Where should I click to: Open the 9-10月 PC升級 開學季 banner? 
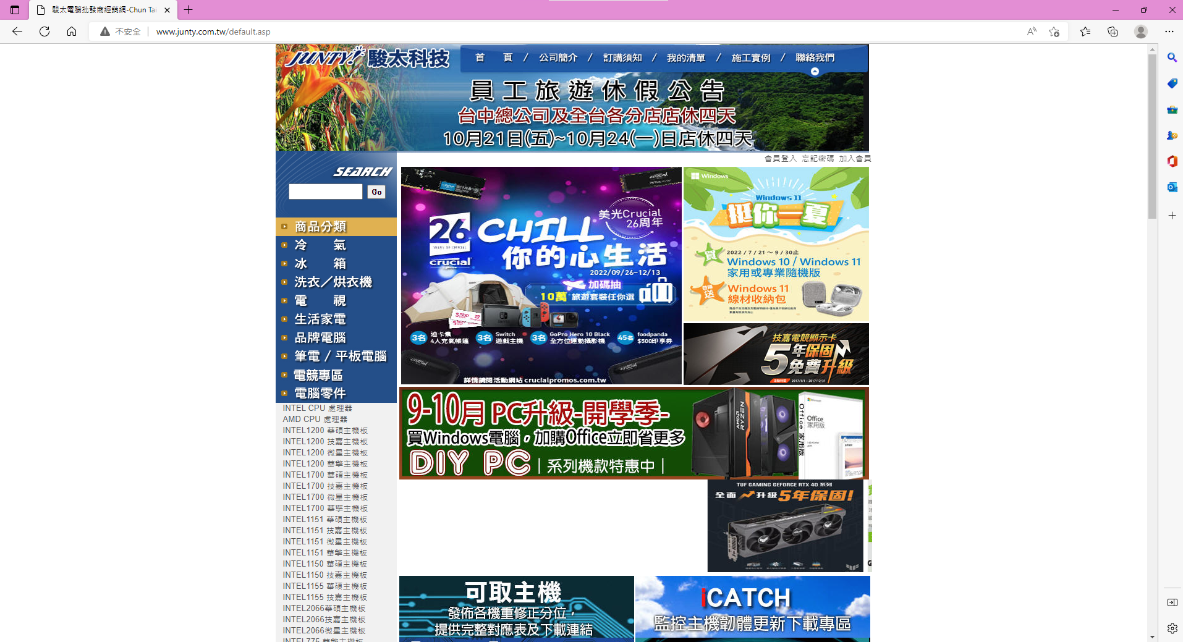tap(634, 433)
